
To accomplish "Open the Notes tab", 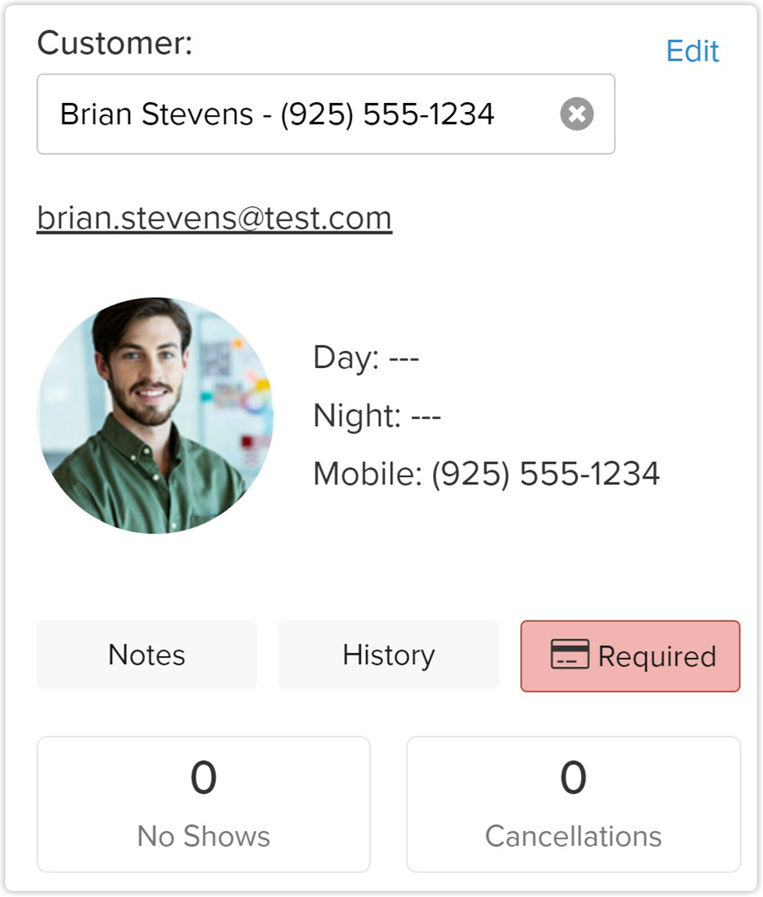I will [147, 654].
